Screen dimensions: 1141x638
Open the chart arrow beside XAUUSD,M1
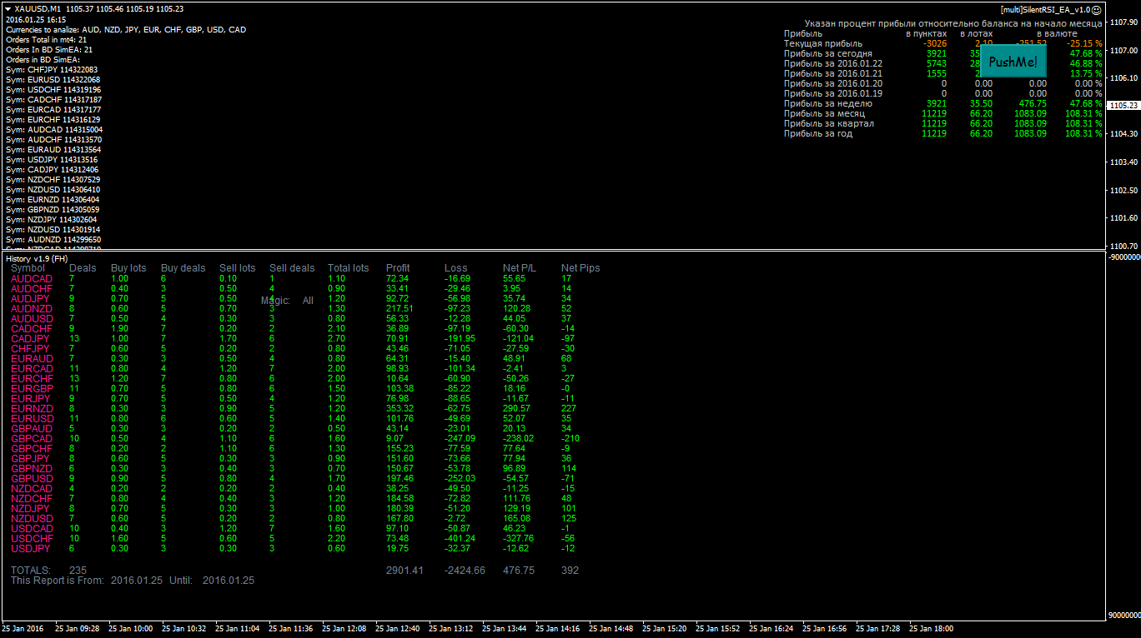click(8, 8)
